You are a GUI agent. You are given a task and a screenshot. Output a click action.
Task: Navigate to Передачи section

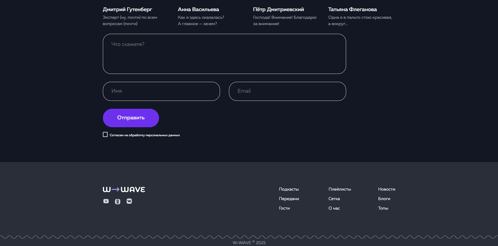pos(289,199)
